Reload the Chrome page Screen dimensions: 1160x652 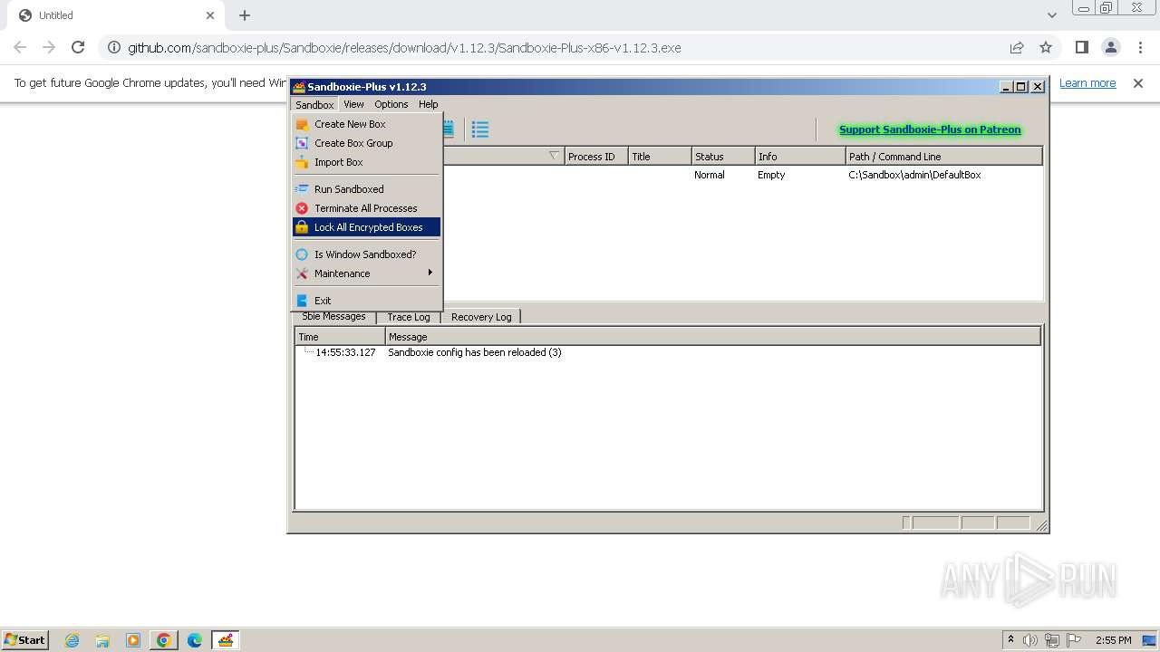point(78,47)
